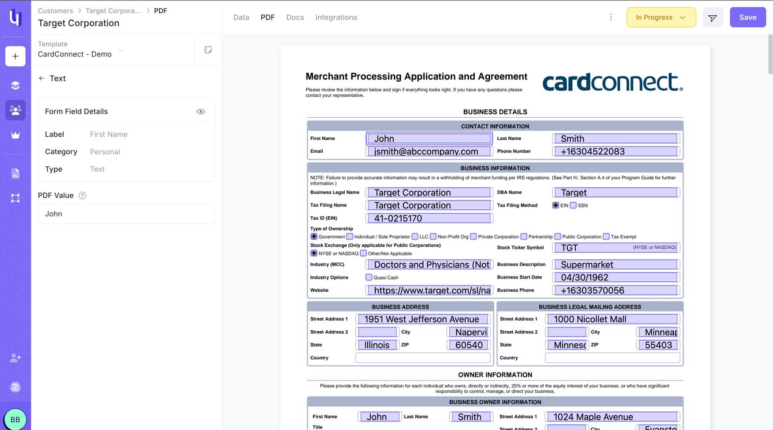Click the app logo icon in sidebar

point(15,18)
